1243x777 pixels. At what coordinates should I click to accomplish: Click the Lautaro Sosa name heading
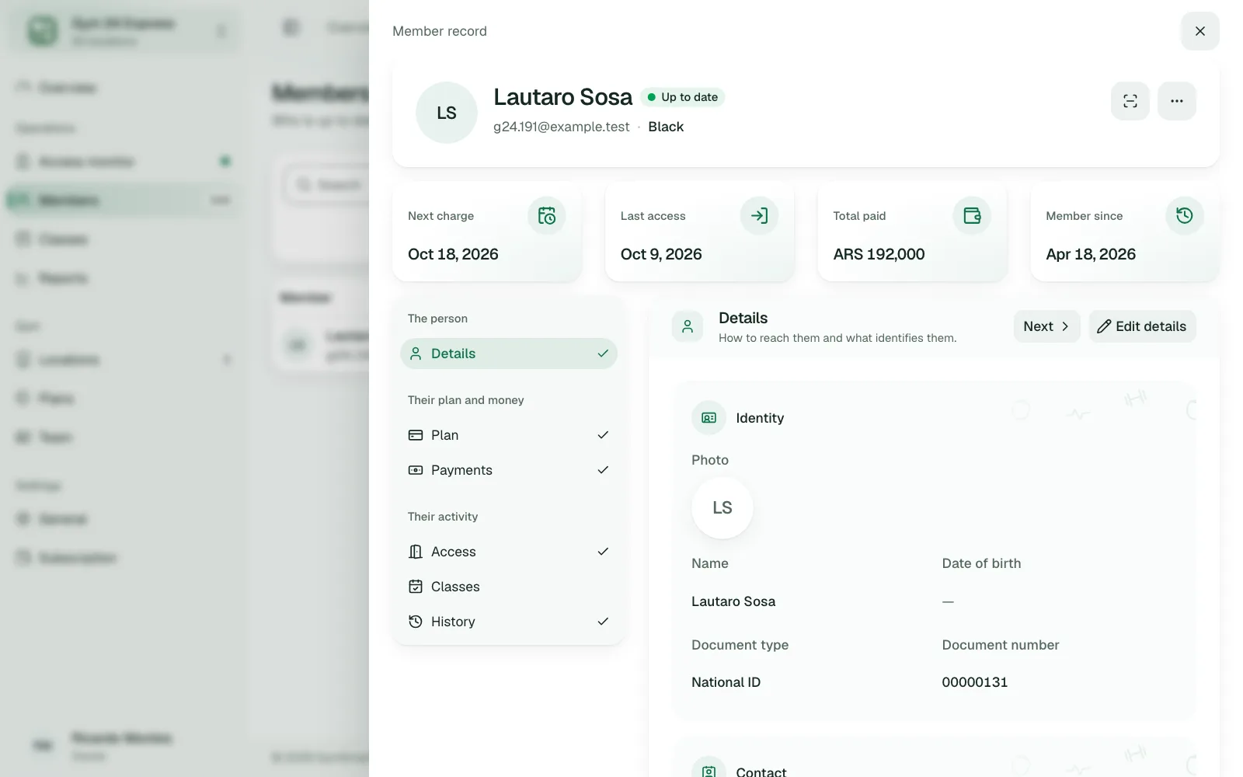click(x=562, y=97)
